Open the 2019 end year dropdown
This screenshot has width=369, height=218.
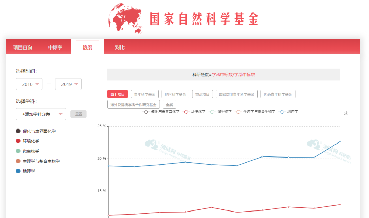coord(68,84)
